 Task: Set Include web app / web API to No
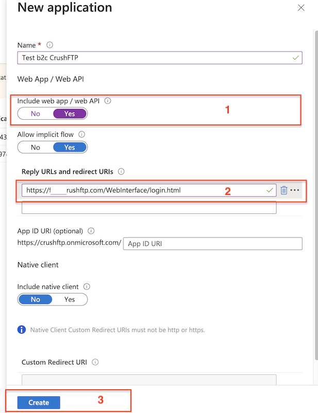coord(36,114)
